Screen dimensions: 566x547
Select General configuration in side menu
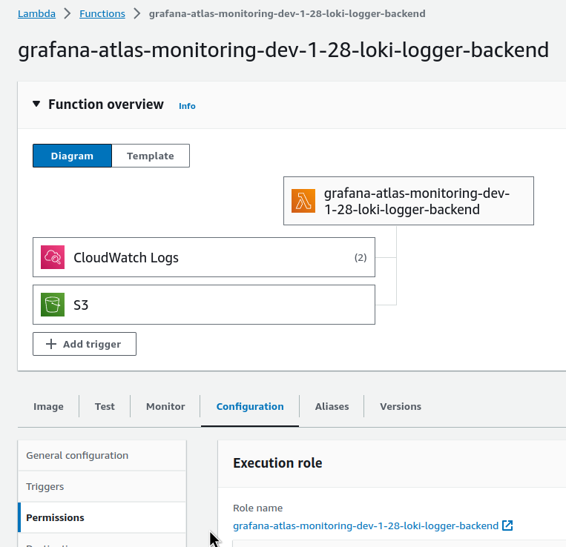coord(77,455)
